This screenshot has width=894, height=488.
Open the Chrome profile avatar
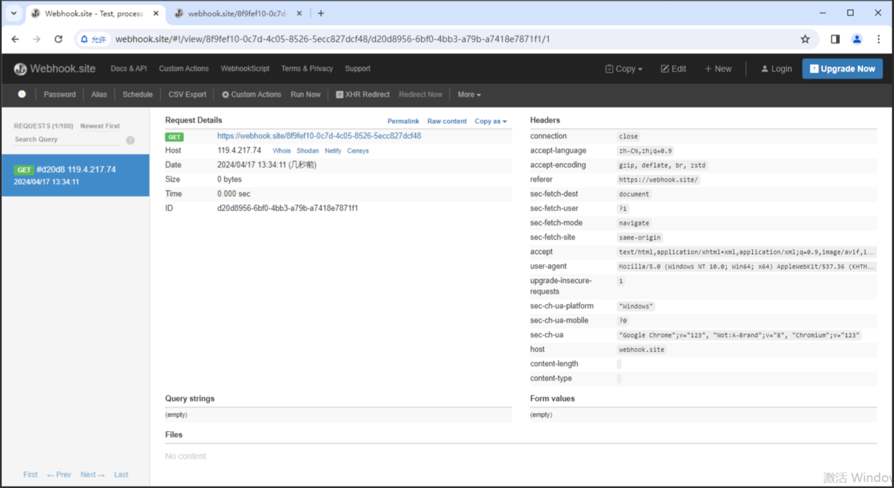(857, 39)
